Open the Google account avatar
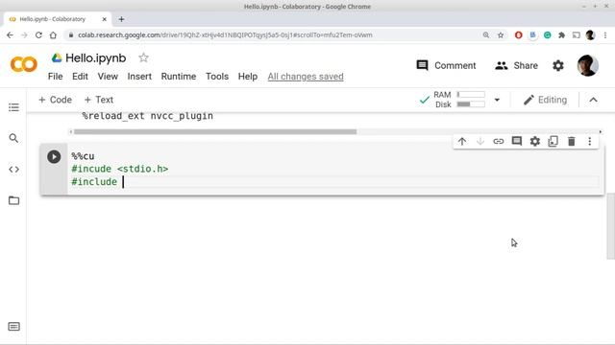This screenshot has height=345, width=615. [587, 65]
